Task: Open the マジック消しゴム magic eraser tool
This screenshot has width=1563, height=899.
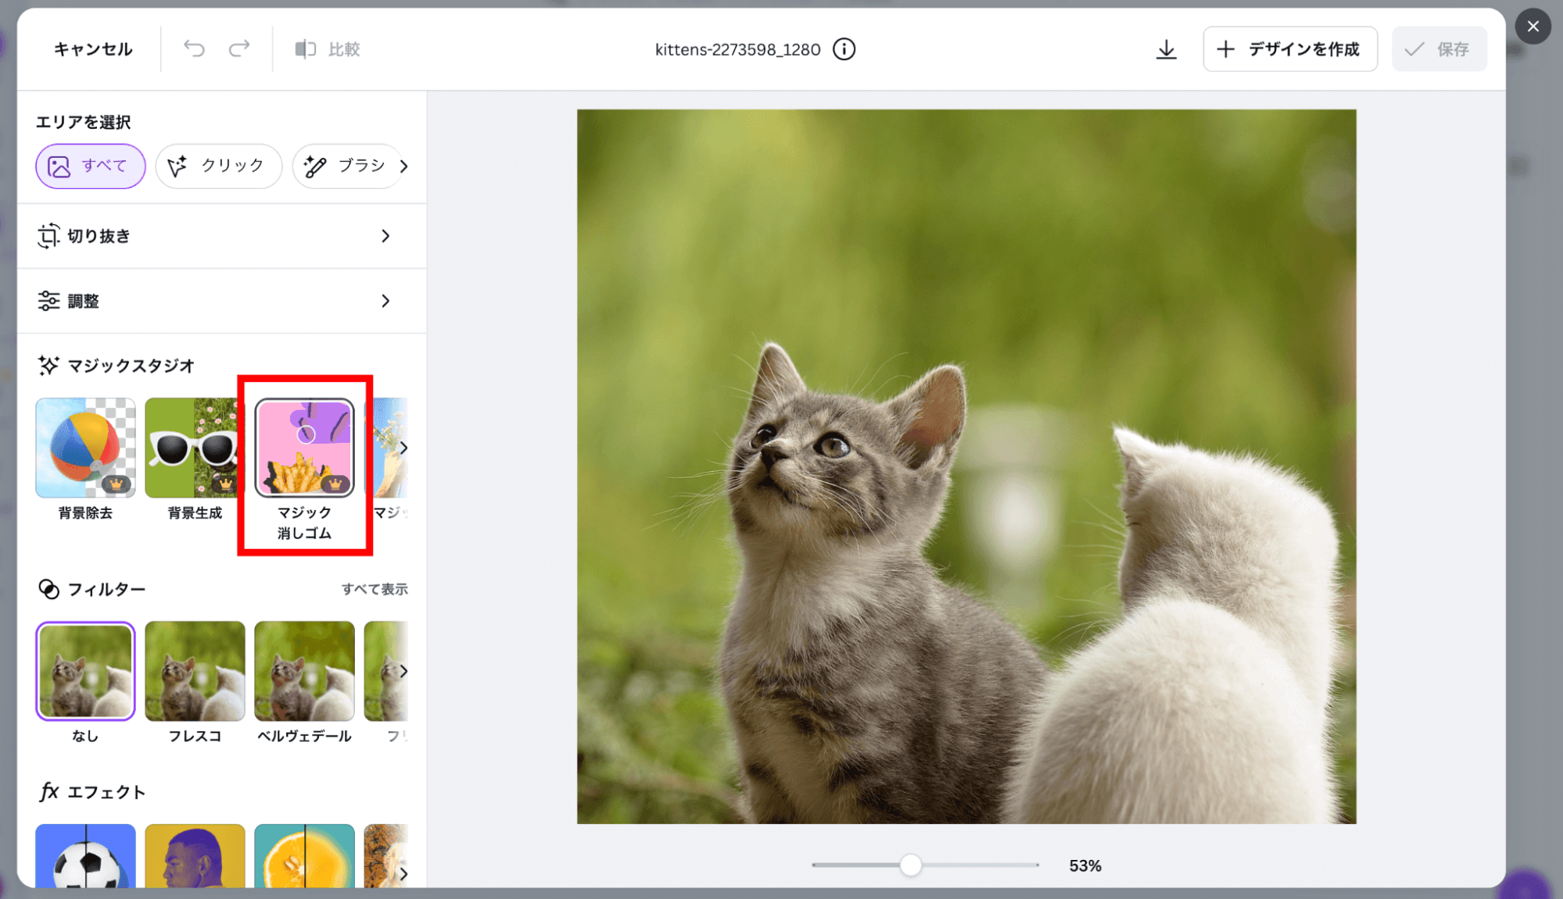Action: pos(304,448)
